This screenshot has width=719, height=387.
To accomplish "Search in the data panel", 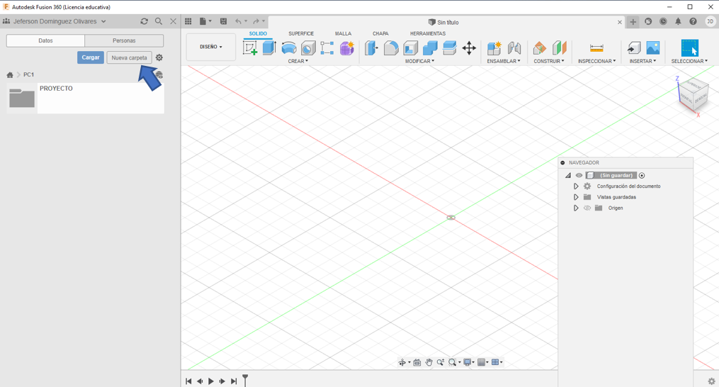I will click(x=158, y=21).
